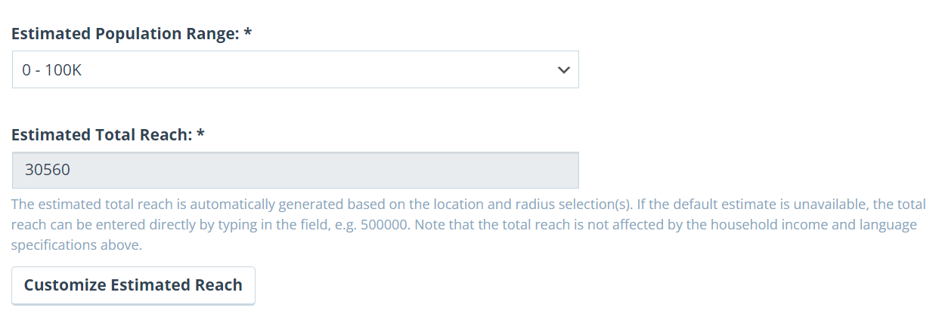The image size is (942, 317).
Task: Focus the Estimated Total Reach field
Action: click(x=296, y=171)
